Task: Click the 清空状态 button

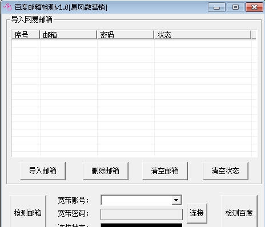Action: (x=226, y=171)
